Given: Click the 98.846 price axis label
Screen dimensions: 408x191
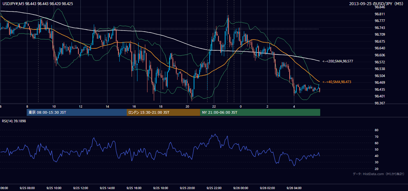Looking at the screenshot, I should pos(380,7).
